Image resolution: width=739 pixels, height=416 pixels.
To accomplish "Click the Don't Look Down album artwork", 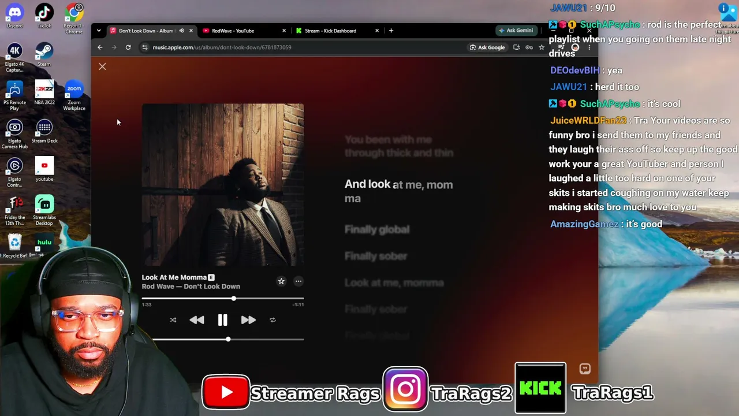I will pyautogui.click(x=223, y=185).
